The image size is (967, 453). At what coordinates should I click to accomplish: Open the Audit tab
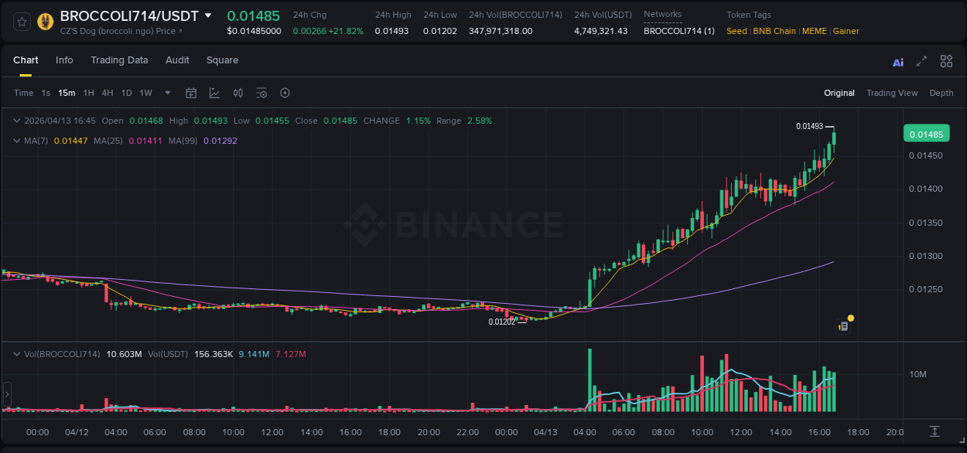click(x=177, y=60)
